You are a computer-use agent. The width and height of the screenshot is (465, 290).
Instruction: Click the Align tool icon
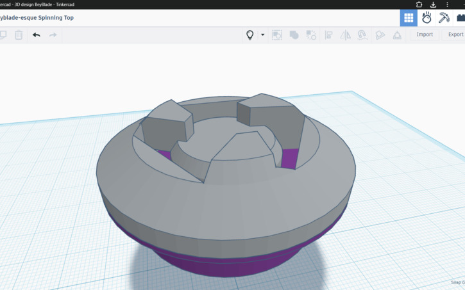pyautogui.click(x=328, y=35)
